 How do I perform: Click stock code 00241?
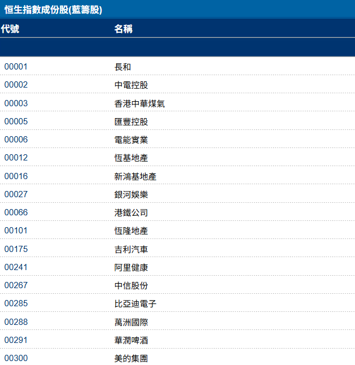16,267
